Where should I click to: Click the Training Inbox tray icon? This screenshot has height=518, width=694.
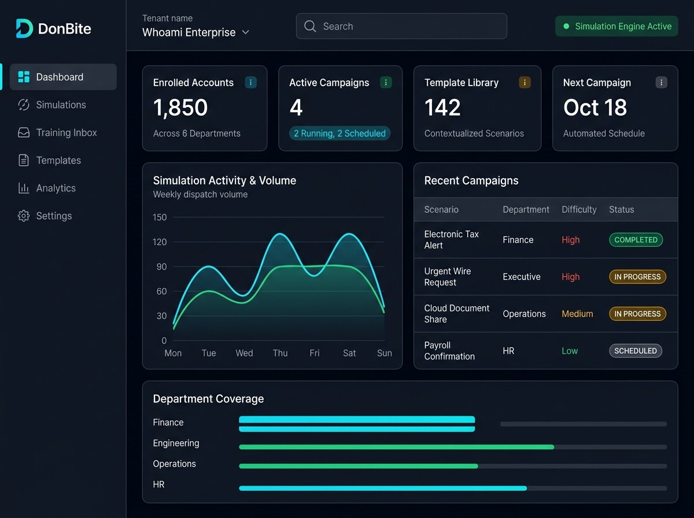point(24,132)
